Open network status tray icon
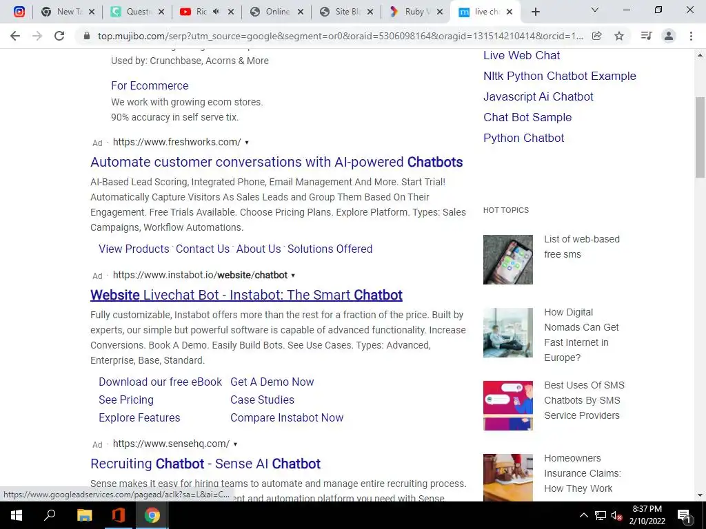706x529 pixels. click(x=601, y=515)
